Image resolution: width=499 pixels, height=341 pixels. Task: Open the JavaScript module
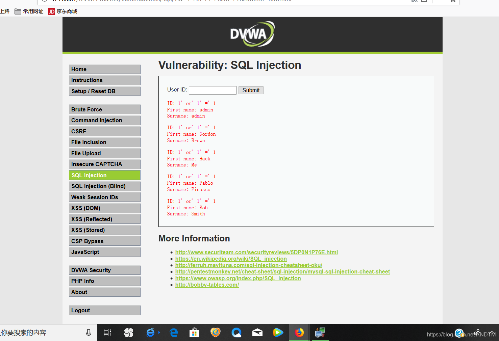[x=105, y=252]
